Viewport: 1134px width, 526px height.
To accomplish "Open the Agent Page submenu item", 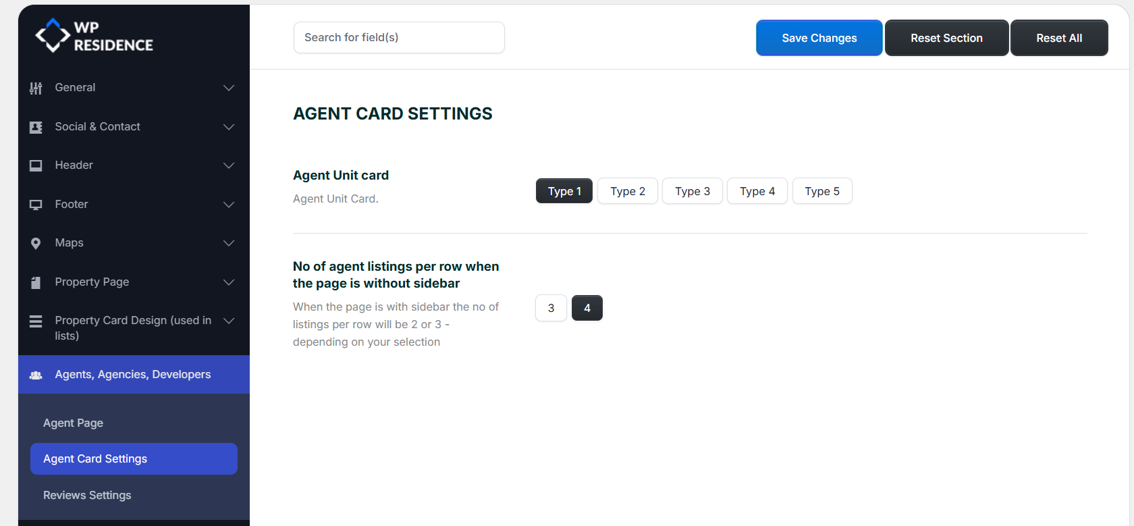I will pos(73,423).
